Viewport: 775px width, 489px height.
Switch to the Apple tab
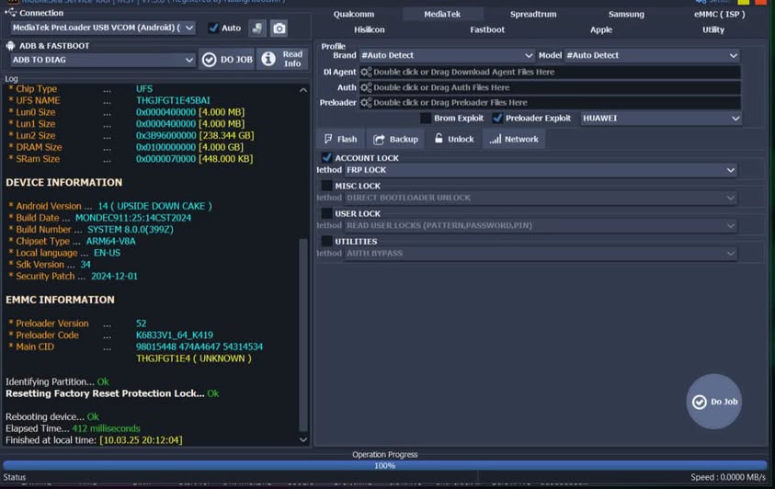601,29
